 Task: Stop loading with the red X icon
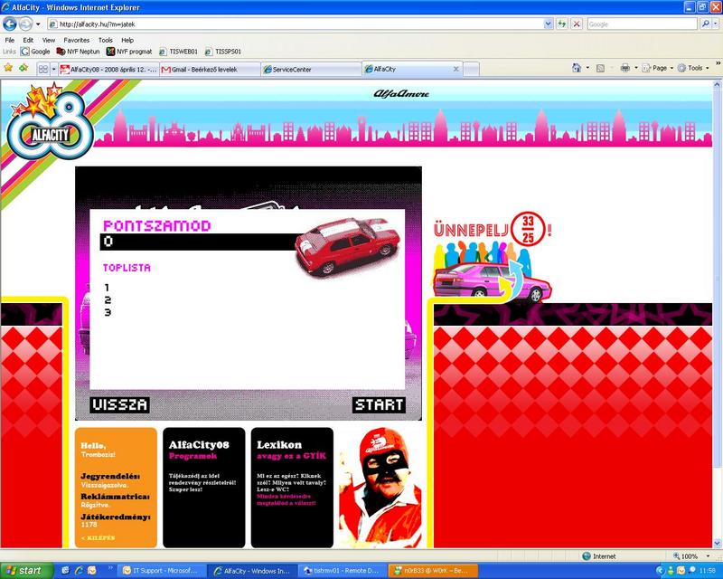[577, 24]
